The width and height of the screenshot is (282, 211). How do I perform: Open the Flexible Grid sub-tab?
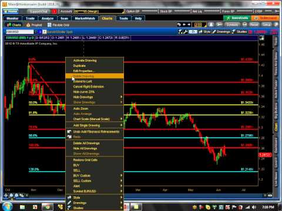click(58, 25)
